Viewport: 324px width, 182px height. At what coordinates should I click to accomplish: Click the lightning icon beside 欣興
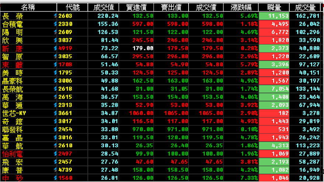[x=55, y=40]
